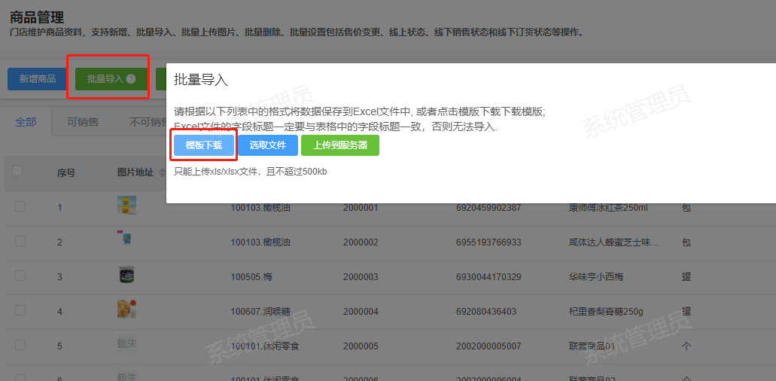The width and height of the screenshot is (776, 381).
Task: Click unit 包 in row 2
Action: coord(686,242)
